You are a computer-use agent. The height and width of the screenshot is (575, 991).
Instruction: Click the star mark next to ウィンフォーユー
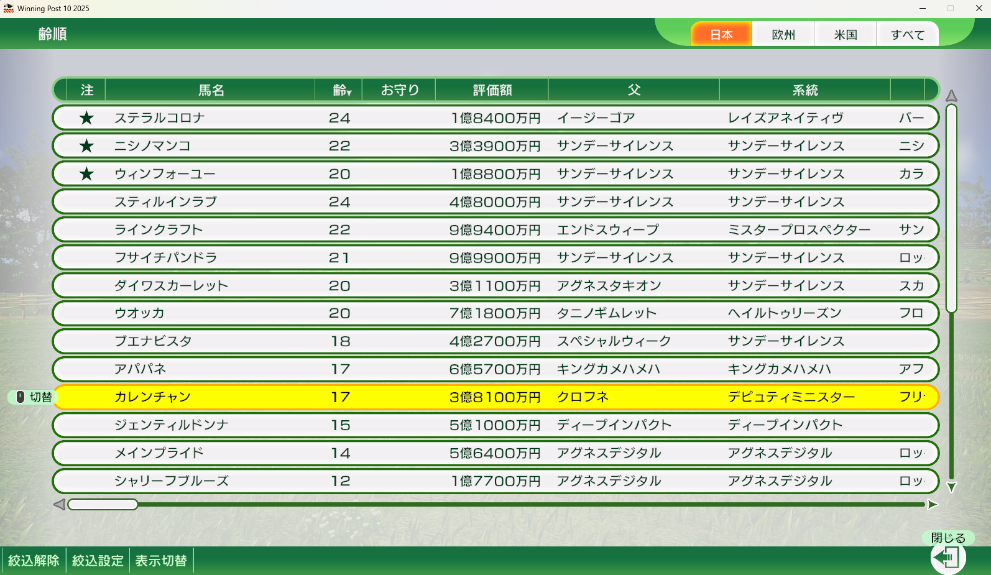click(x=86, y=173)
